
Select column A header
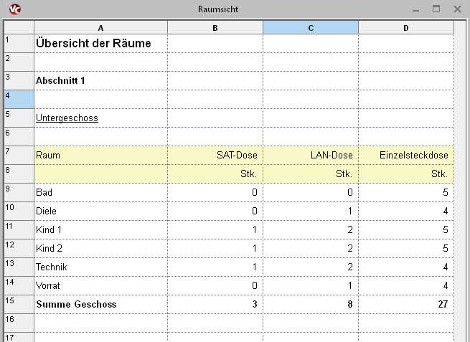click(x=100, y=27)
